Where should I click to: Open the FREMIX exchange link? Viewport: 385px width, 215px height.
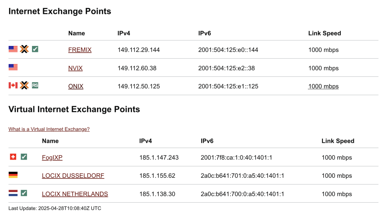coord(80,50)
